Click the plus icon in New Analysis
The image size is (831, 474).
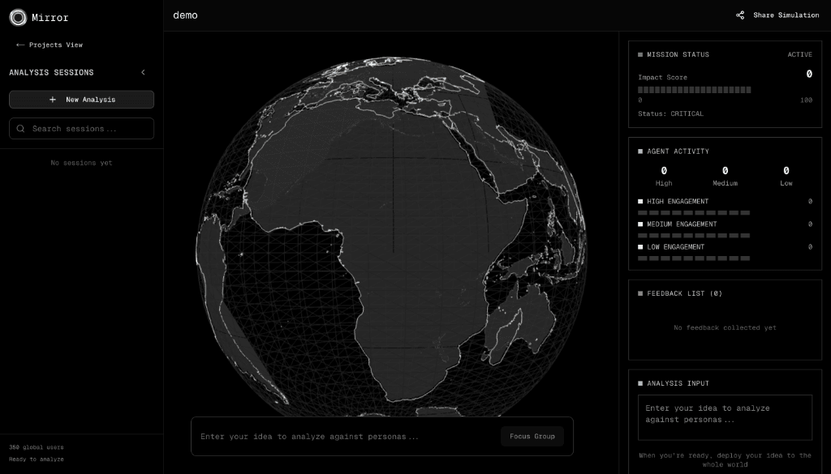(53, 100)
